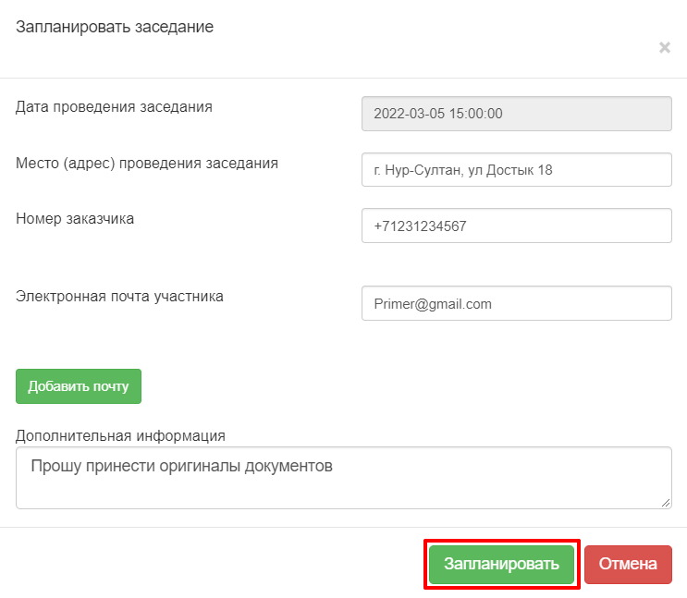Viewport: 687px width, 598px height.
Task: Click the red Отмена button
Action: pos(628,564)
